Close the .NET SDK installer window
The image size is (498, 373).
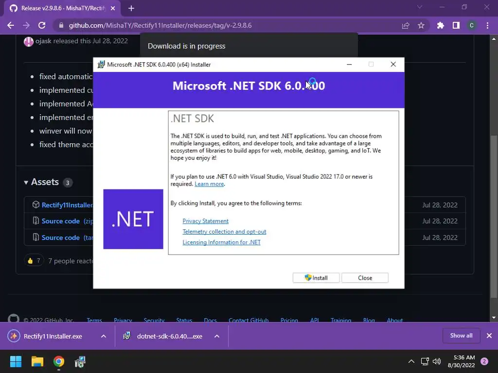(393, 65)
